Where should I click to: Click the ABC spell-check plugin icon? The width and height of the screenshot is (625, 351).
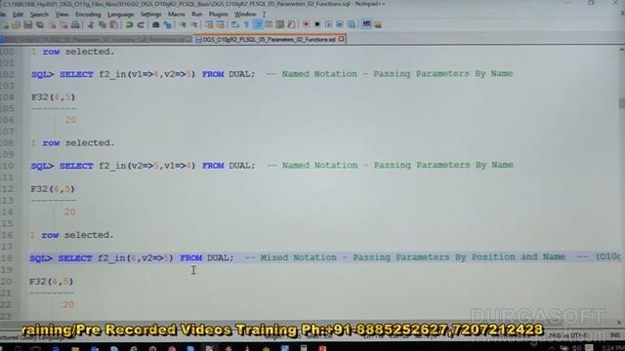[x=366, y=24]
